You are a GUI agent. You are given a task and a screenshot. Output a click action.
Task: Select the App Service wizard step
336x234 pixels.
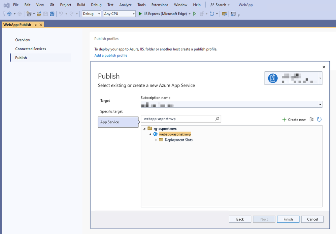(x=118, y=122)
